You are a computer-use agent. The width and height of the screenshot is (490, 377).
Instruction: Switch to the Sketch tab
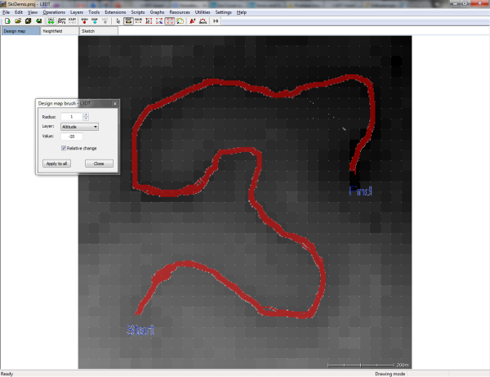[x=88, y=31]
